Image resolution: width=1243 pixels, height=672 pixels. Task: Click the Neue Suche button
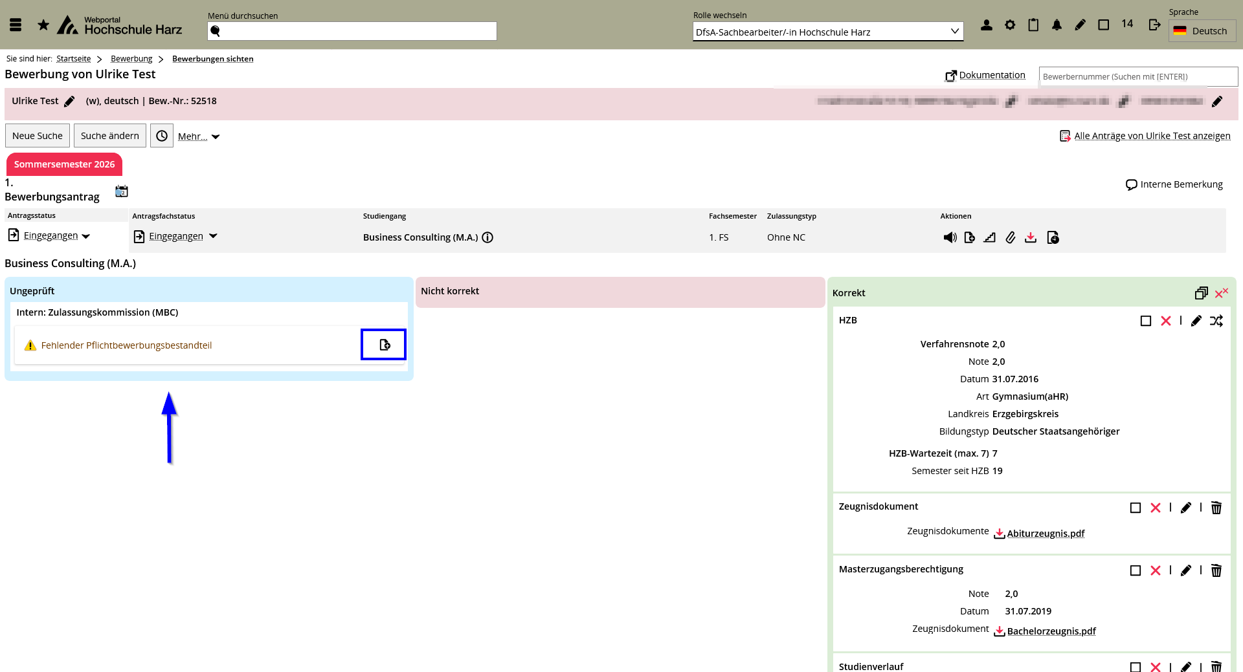click(x=38, y=136)
